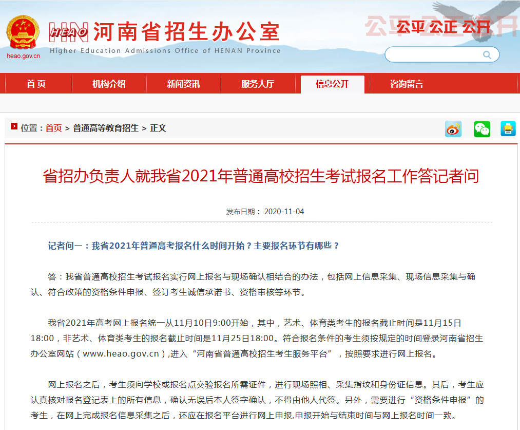The width and height of the screenshot is (520, 430).
Task: Open the 咨询留言 menu item
Action: click(x=407, y=84)
